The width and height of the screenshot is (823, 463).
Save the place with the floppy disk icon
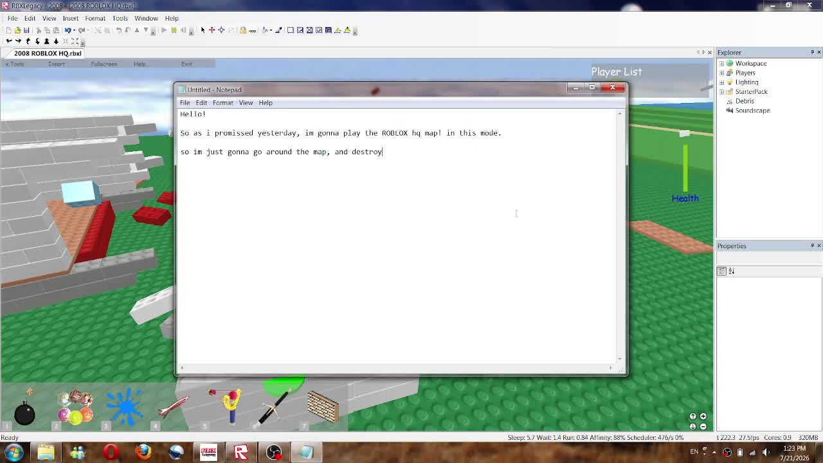26,30
